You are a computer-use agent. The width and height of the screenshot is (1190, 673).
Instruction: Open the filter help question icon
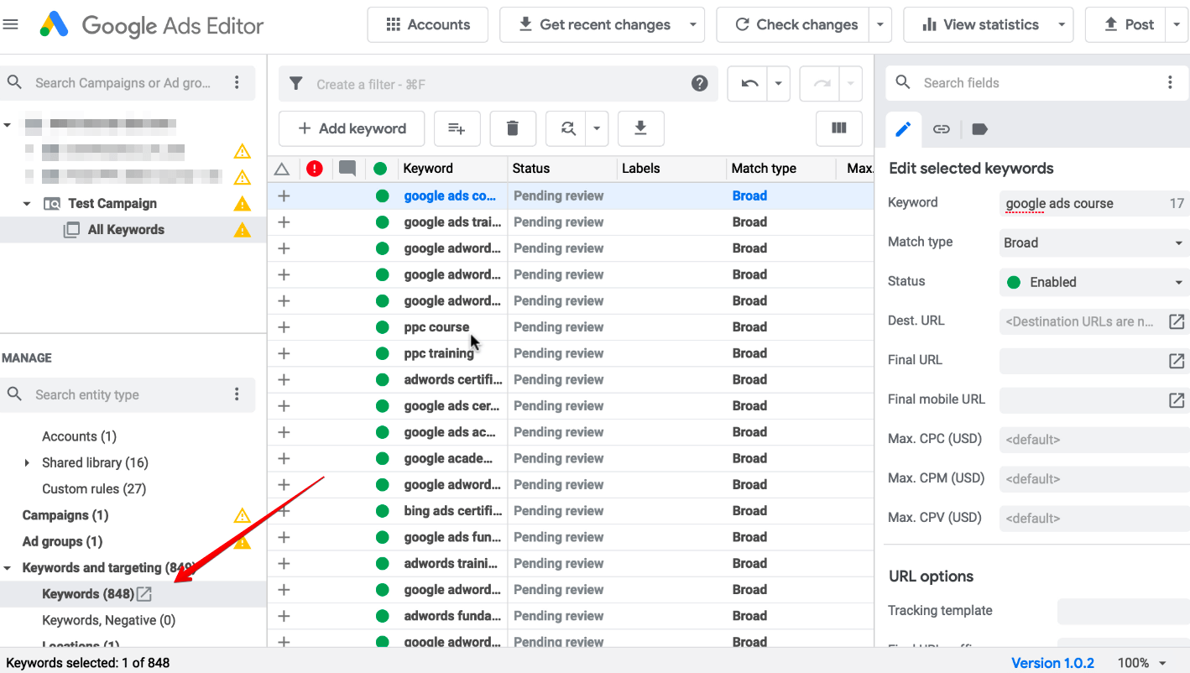(x=699, y=84)
